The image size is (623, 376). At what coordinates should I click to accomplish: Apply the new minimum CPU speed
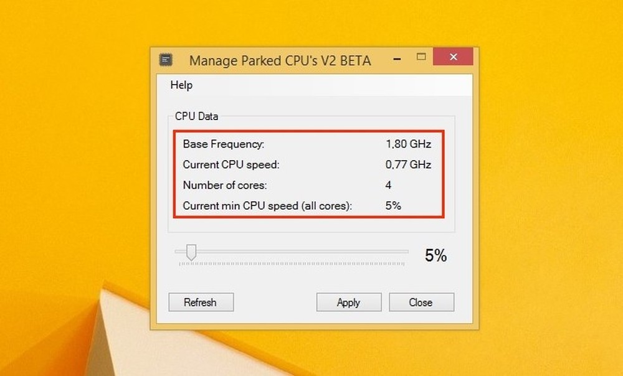349,302
